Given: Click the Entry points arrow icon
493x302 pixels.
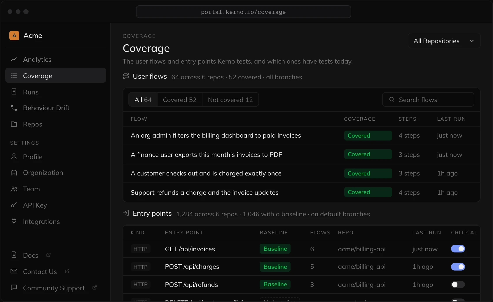Looking at the screenshot, I should 126,213.
